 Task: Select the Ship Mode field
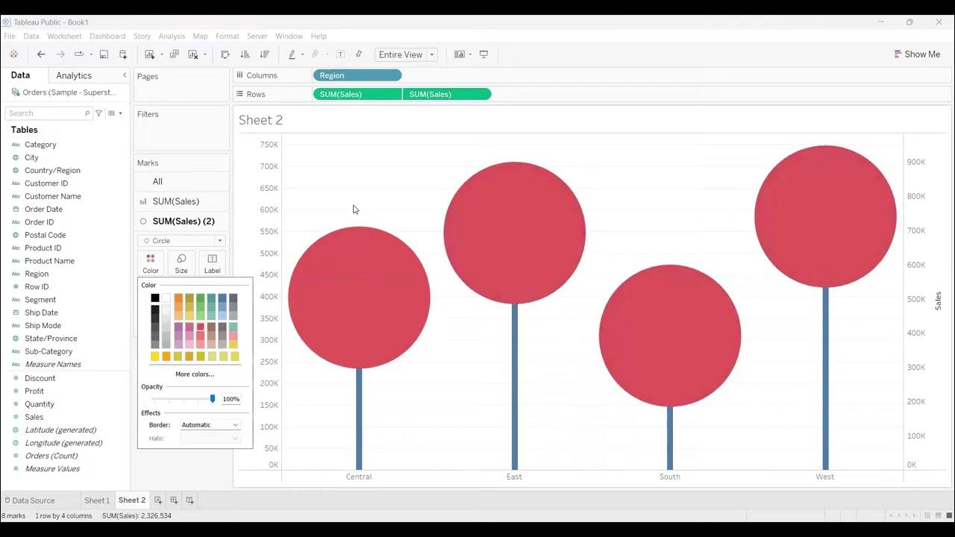point(43,325)
